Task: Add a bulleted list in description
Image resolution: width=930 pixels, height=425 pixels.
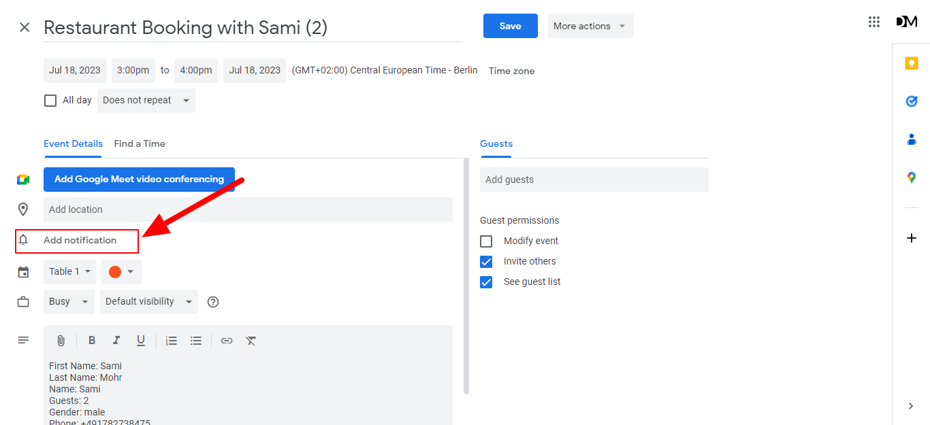Action: coord(196,340)
